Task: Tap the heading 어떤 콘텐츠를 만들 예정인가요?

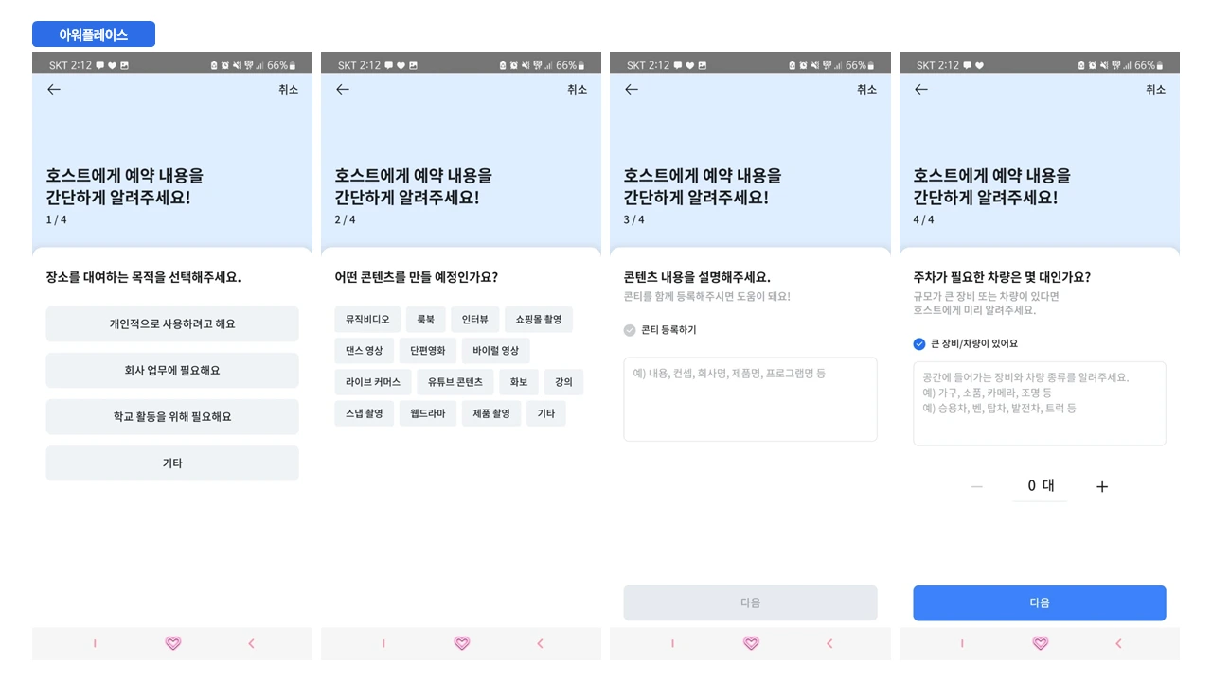Action: pos(417,277)
